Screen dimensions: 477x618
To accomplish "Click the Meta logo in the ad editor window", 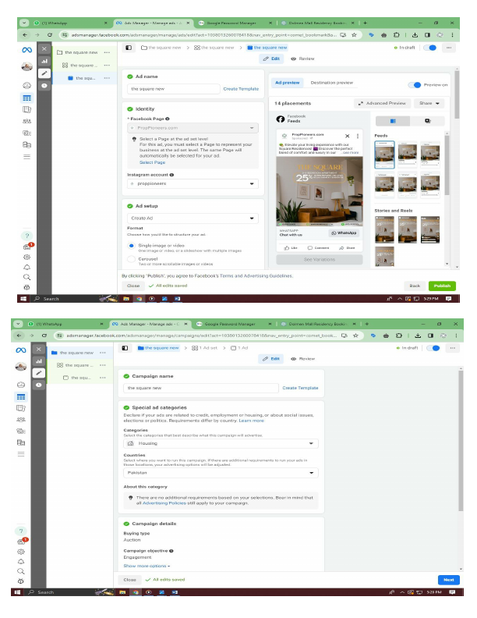I will pos(26,50).
